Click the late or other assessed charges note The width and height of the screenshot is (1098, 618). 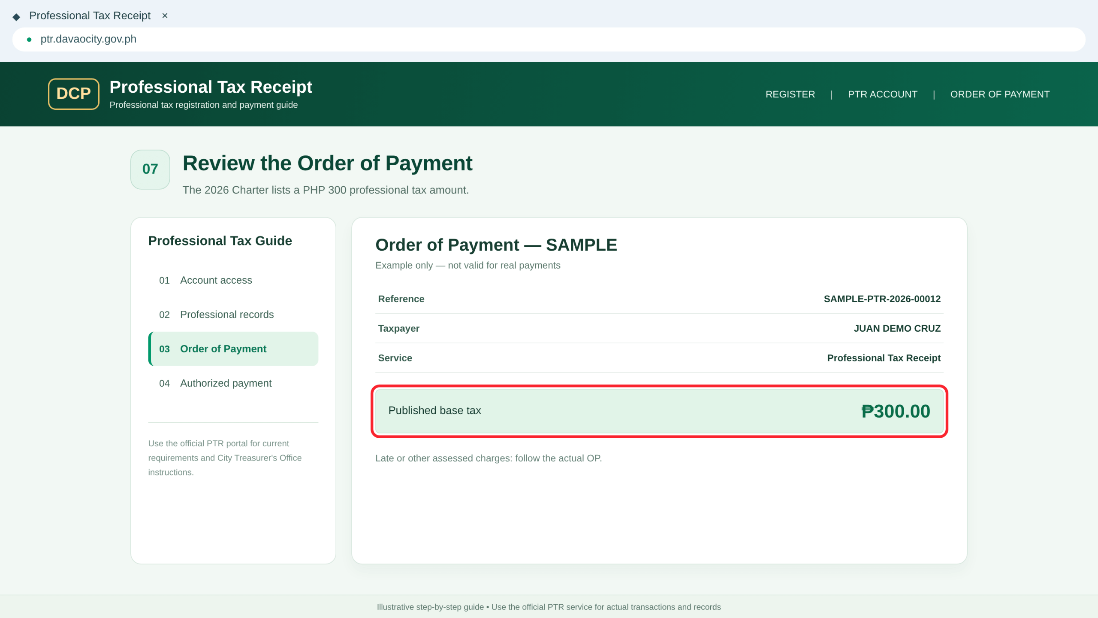click(489, 458)
